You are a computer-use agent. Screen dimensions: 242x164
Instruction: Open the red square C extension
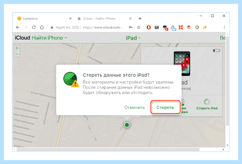click(x=181, y=27)
